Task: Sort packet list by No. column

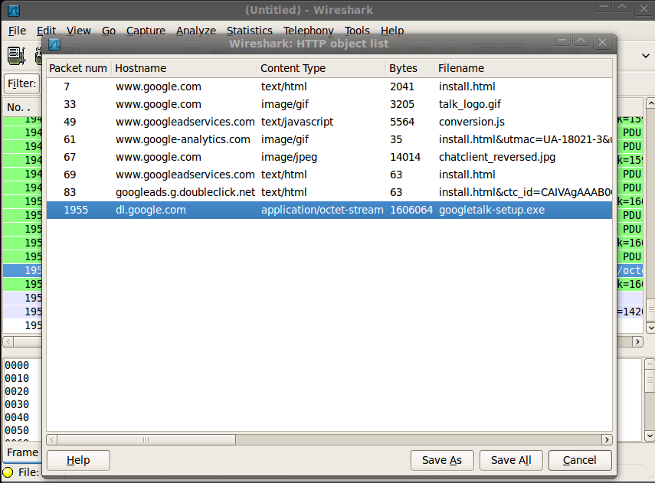Action: click(22, 108)
